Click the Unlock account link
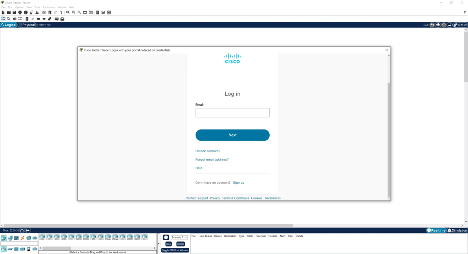The width and height of the screenshot is (468, 254). (208, 151)
